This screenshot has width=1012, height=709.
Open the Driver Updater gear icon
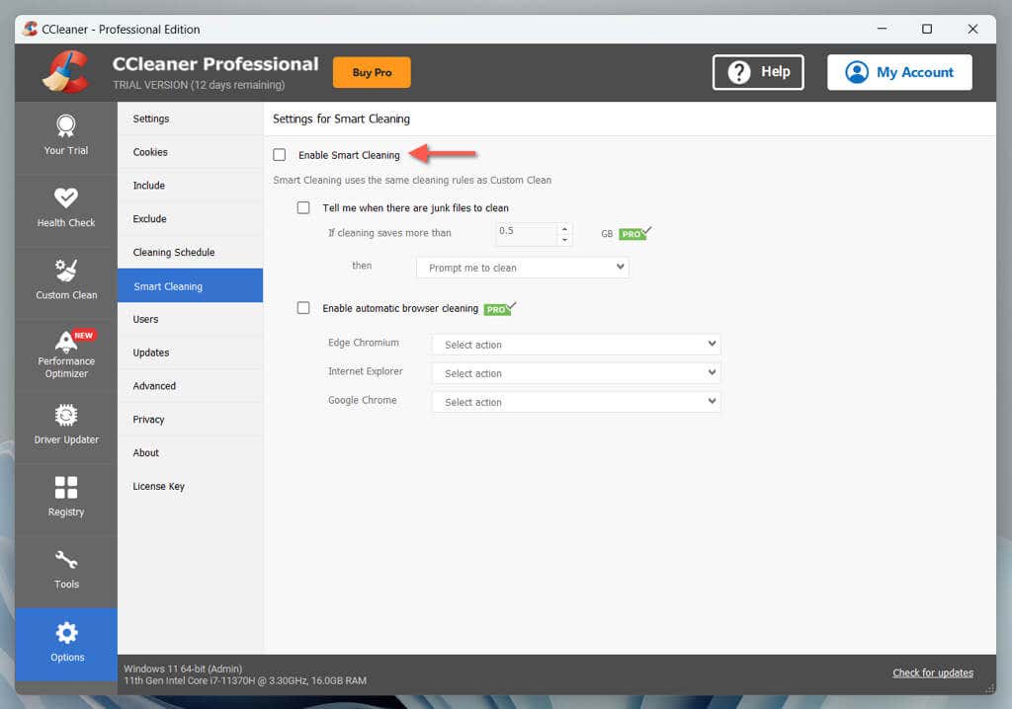click(66, 415)
